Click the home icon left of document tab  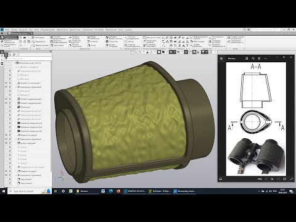click(x=2, y=33)
